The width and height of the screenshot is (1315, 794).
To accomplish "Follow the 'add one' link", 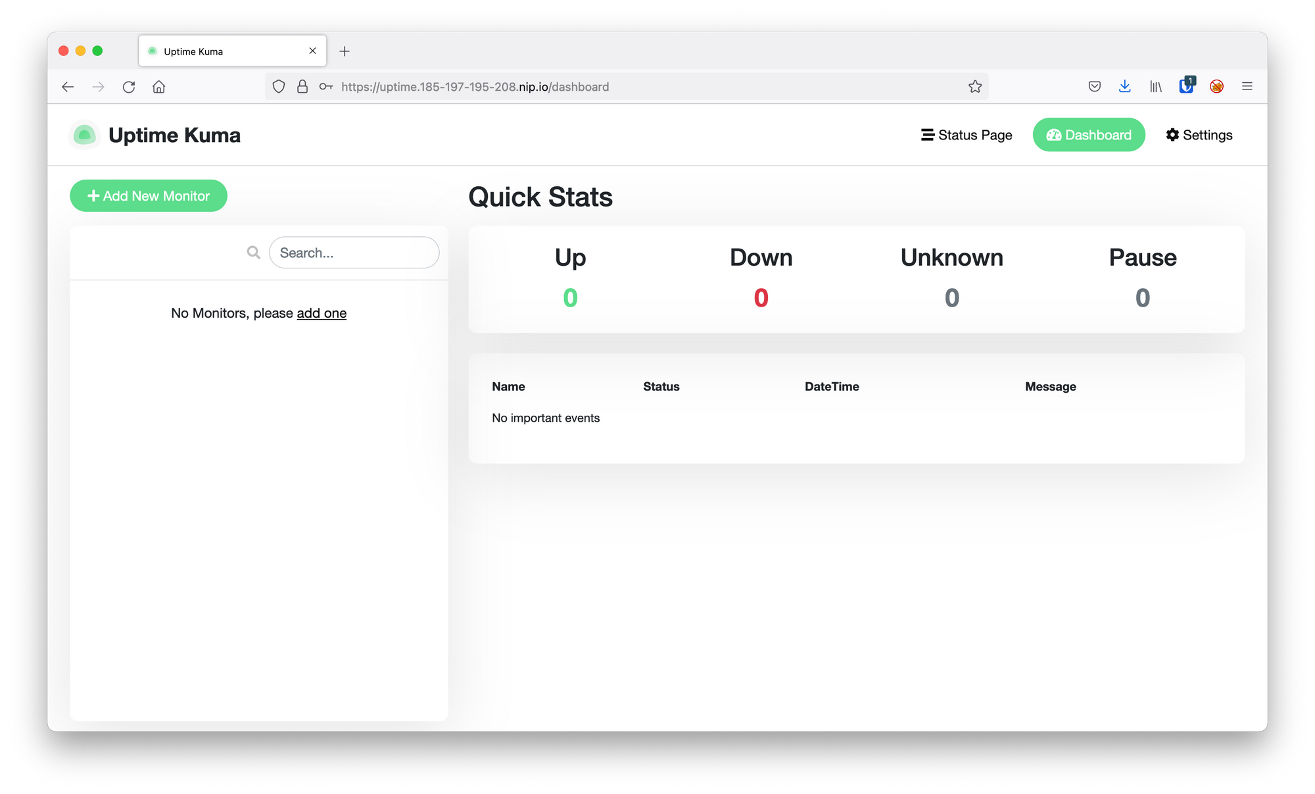I will (x=322, y=313).
